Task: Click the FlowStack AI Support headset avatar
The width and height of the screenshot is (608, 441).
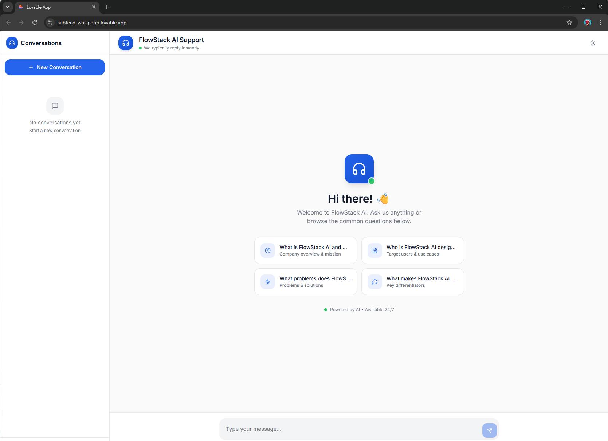Action: 126,43
